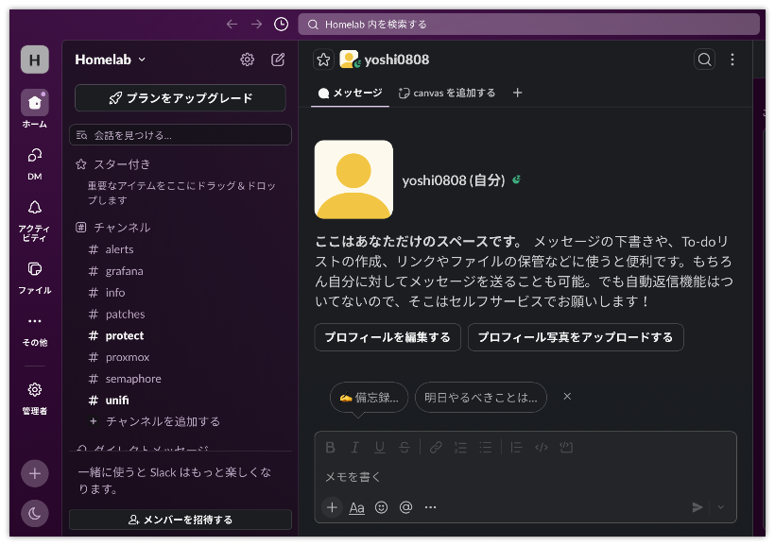775x546 pixels.
Task: Open the emoji picker
Action: point(381,507)
